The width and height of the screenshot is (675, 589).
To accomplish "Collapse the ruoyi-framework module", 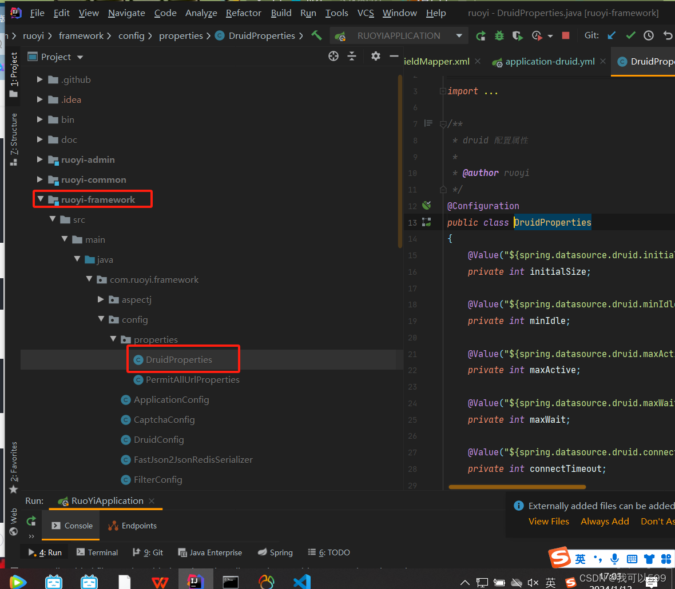I will tap(41, 199).
